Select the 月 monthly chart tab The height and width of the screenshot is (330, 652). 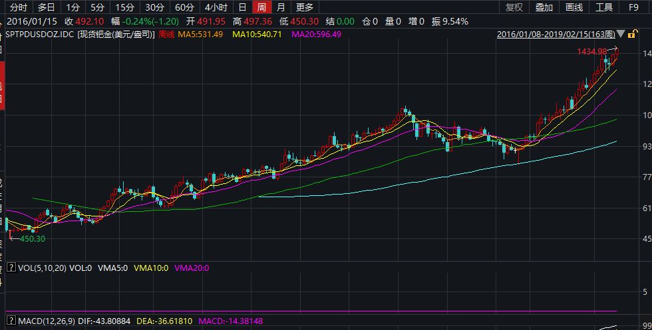coord(281,7)
